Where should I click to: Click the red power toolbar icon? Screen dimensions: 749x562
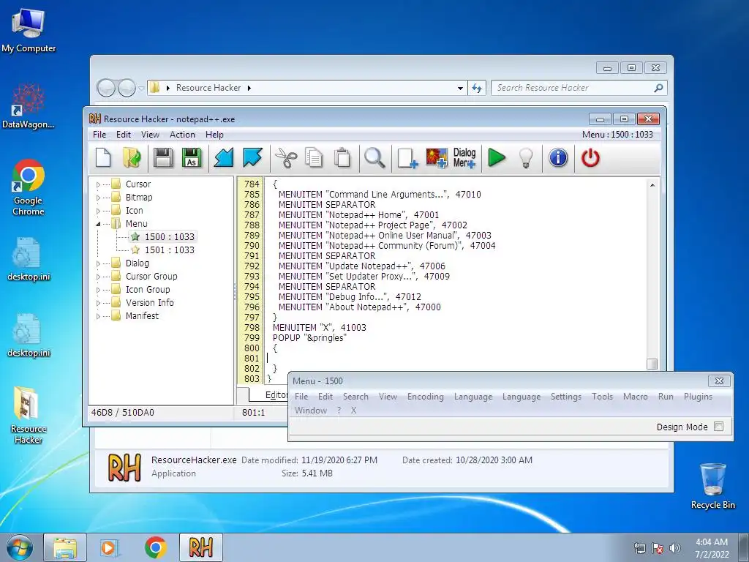tap(590, 158)
